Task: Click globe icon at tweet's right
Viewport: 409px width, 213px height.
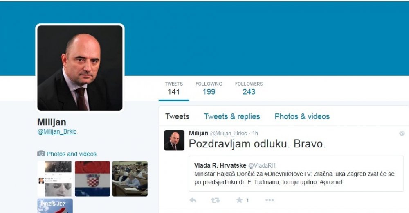Action: tap(402, 133)
